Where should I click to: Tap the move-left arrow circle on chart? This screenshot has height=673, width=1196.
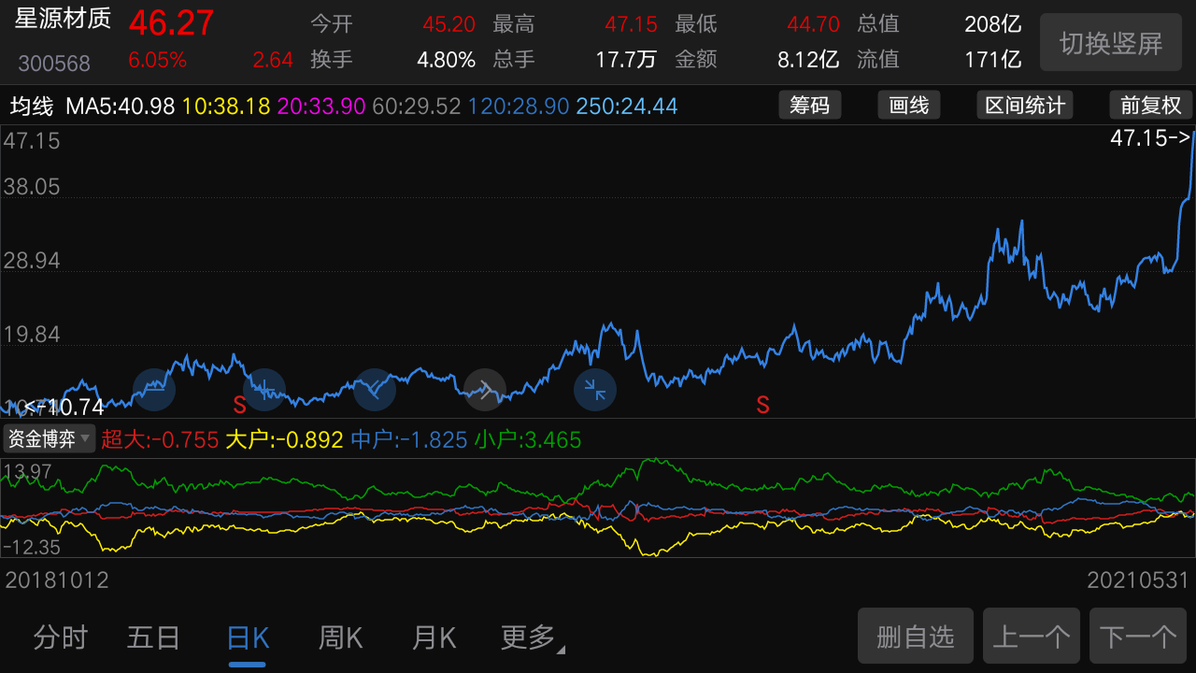(375, 390)
